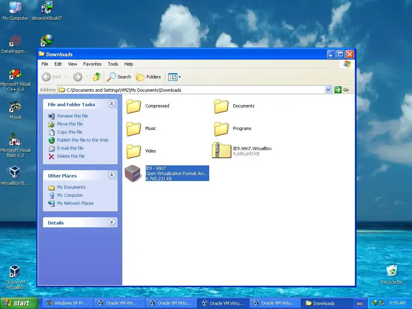Open idman640build7 installer desktop icon

point(47,10)
